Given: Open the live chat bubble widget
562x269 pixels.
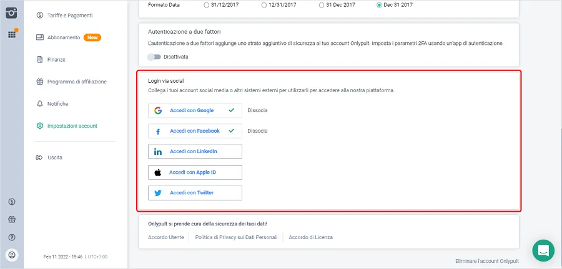Looking at the screenshot, I should click(543, 250).
